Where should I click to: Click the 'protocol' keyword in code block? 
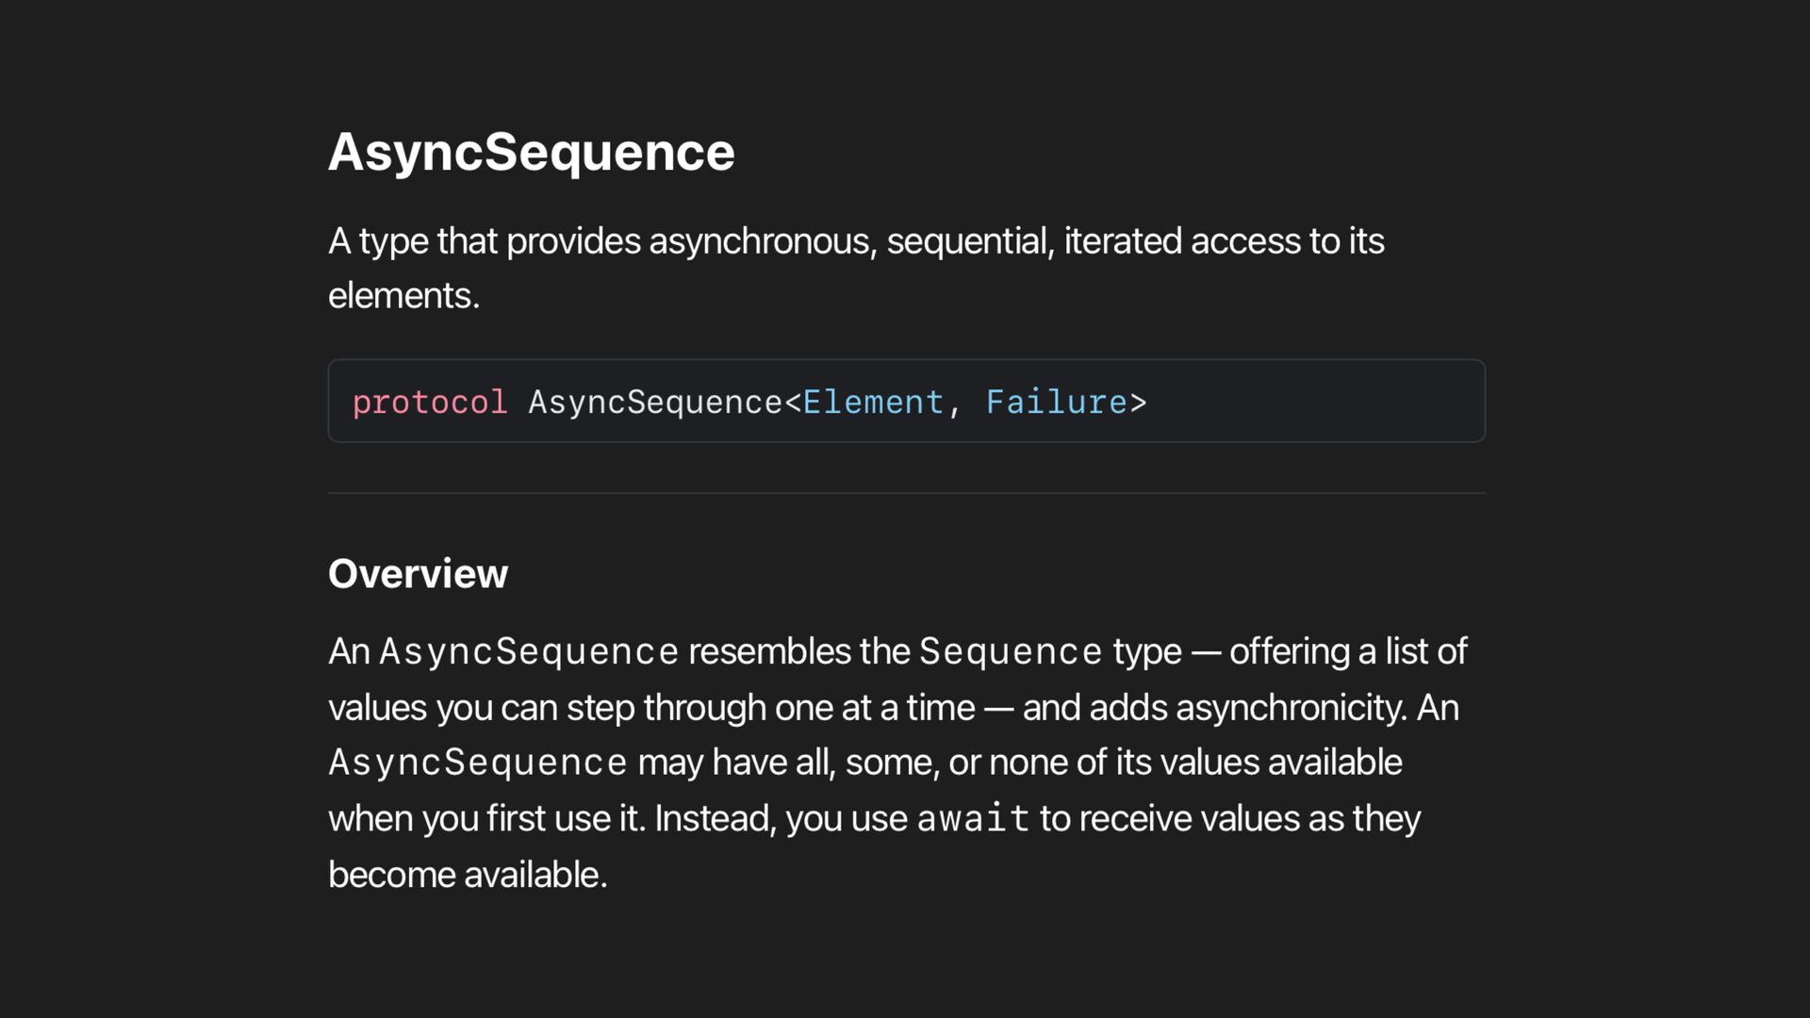430,402
